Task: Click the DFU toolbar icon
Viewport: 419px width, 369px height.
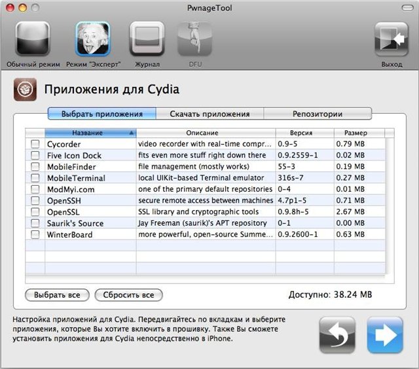Action: pyautogui.click(x=195, y=39)
